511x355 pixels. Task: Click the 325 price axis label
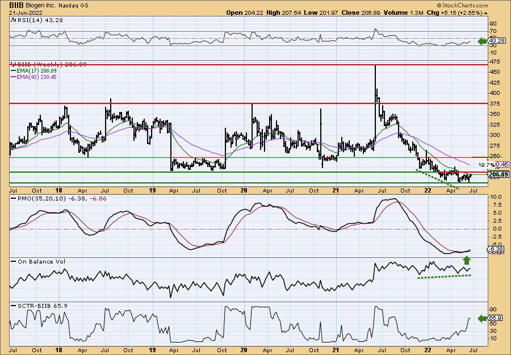495,124
